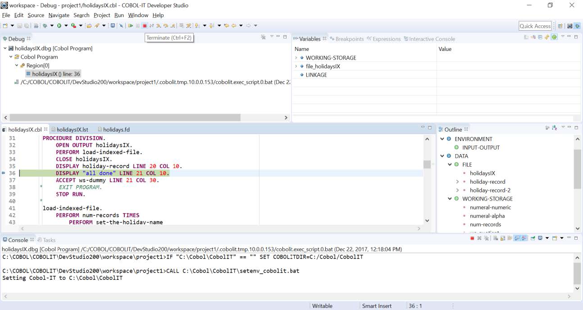Terminate the process from the Console toolbar
The image size is (583, 310).
point(472,238)
